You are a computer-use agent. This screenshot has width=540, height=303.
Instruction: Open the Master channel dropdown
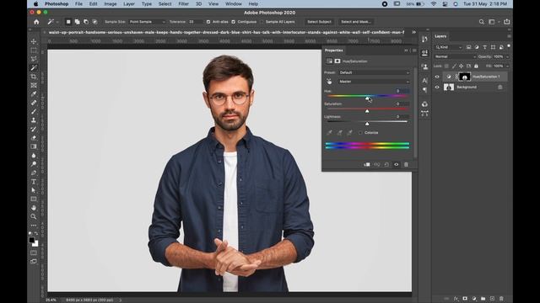click(x=375, y=82)
